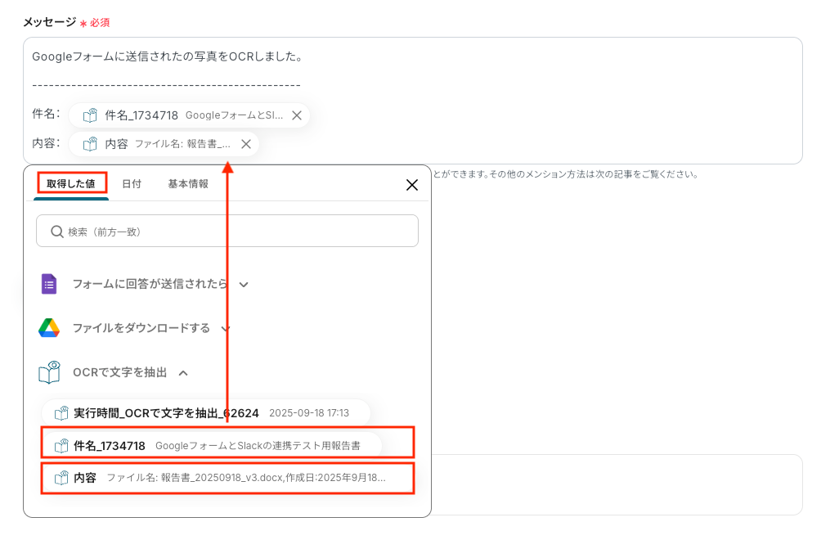This screenshot has width=830, height=540.
Task: Open the 基本情報 tab
Action: coord(188,184)
